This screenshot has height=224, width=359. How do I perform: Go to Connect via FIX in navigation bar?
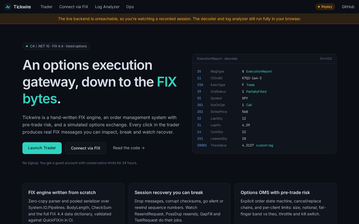click(x=74, y=7)
